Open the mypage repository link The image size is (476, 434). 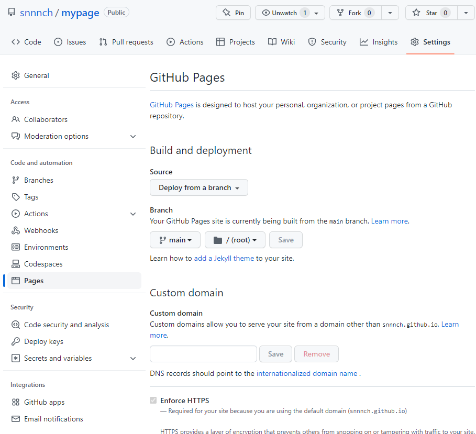tap(80, 13)
